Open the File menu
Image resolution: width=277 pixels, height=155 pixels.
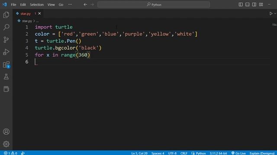[13, 5]
